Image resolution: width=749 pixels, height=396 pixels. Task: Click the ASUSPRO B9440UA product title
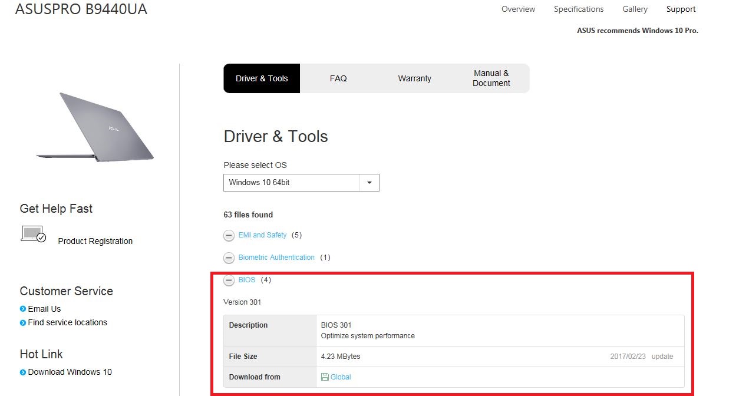click(x=81, y=9)
